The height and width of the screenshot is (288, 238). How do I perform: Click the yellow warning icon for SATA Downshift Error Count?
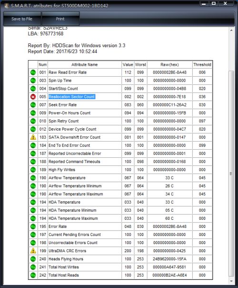pyautogui.click(x=33, y=137)
